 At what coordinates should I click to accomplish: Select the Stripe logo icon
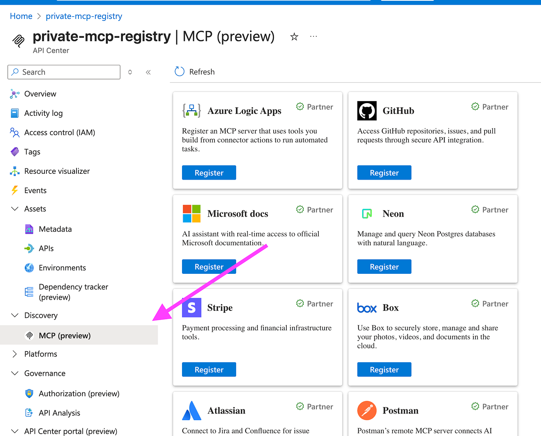[x=191, y=307]
